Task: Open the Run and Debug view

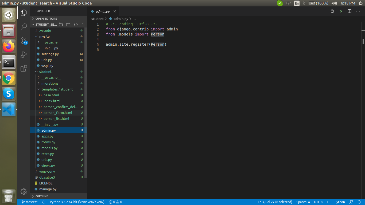Action: 24,54
